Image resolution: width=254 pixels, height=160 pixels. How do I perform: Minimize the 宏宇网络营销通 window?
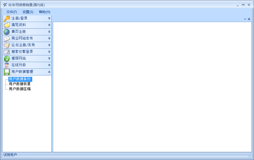[237, 5]
